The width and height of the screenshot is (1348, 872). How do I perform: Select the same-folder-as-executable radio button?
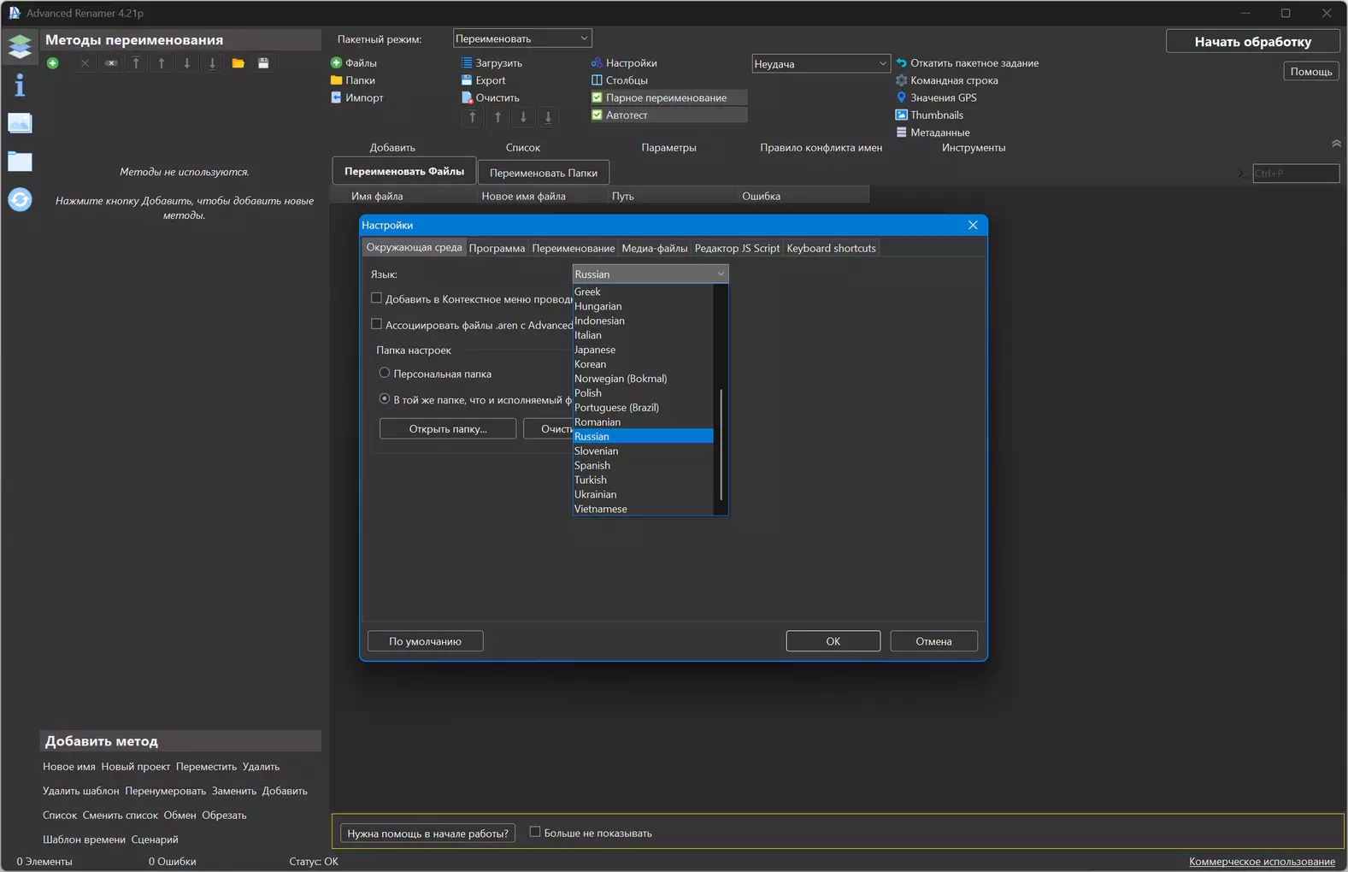coord(385,398)
